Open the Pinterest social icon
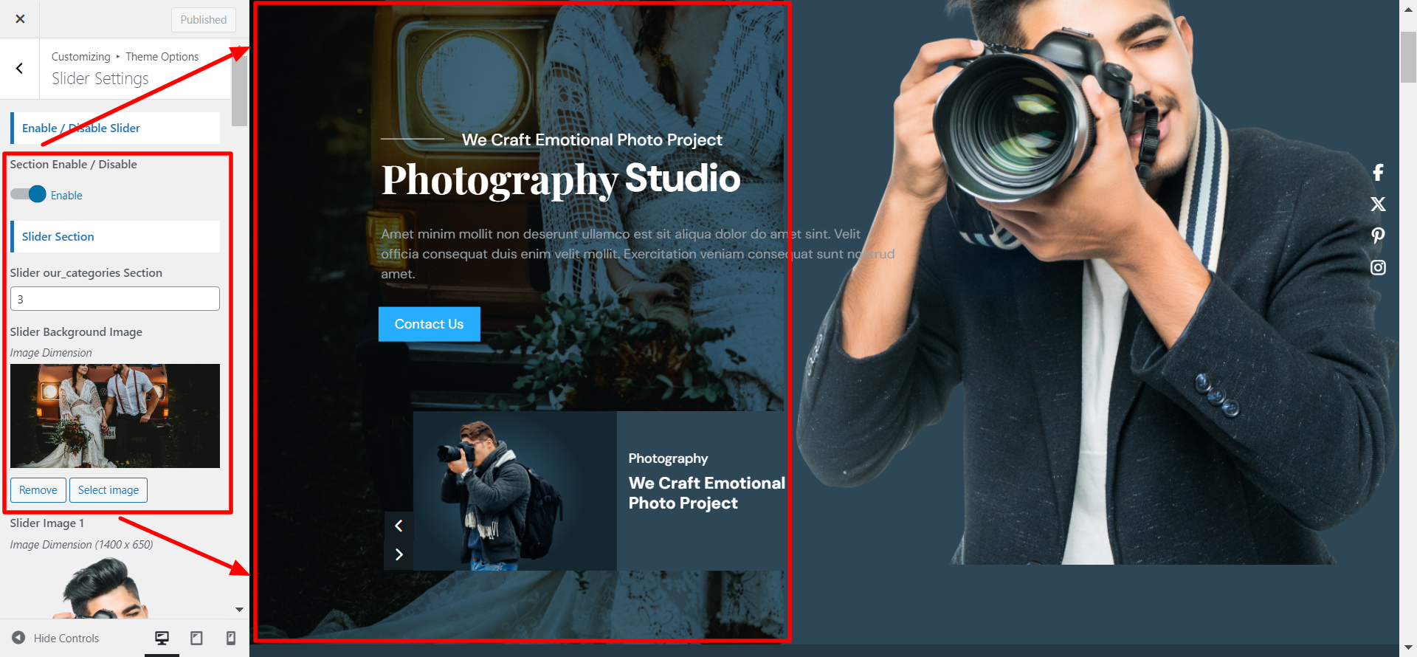1417x657 pixels. tap(1378, 235)
